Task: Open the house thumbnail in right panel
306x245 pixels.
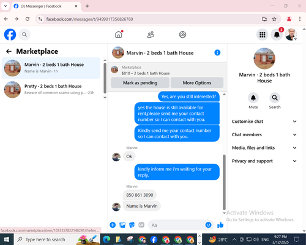Action: [x=264, y=59]
